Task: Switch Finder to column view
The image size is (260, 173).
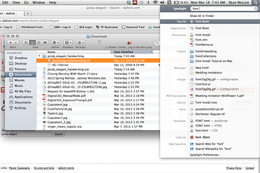Action: click(39, 42)
